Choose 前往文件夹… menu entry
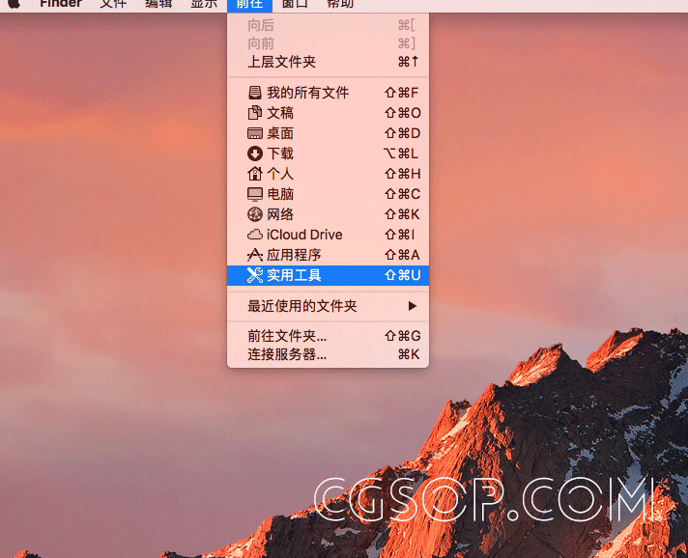 coord(328,336)
